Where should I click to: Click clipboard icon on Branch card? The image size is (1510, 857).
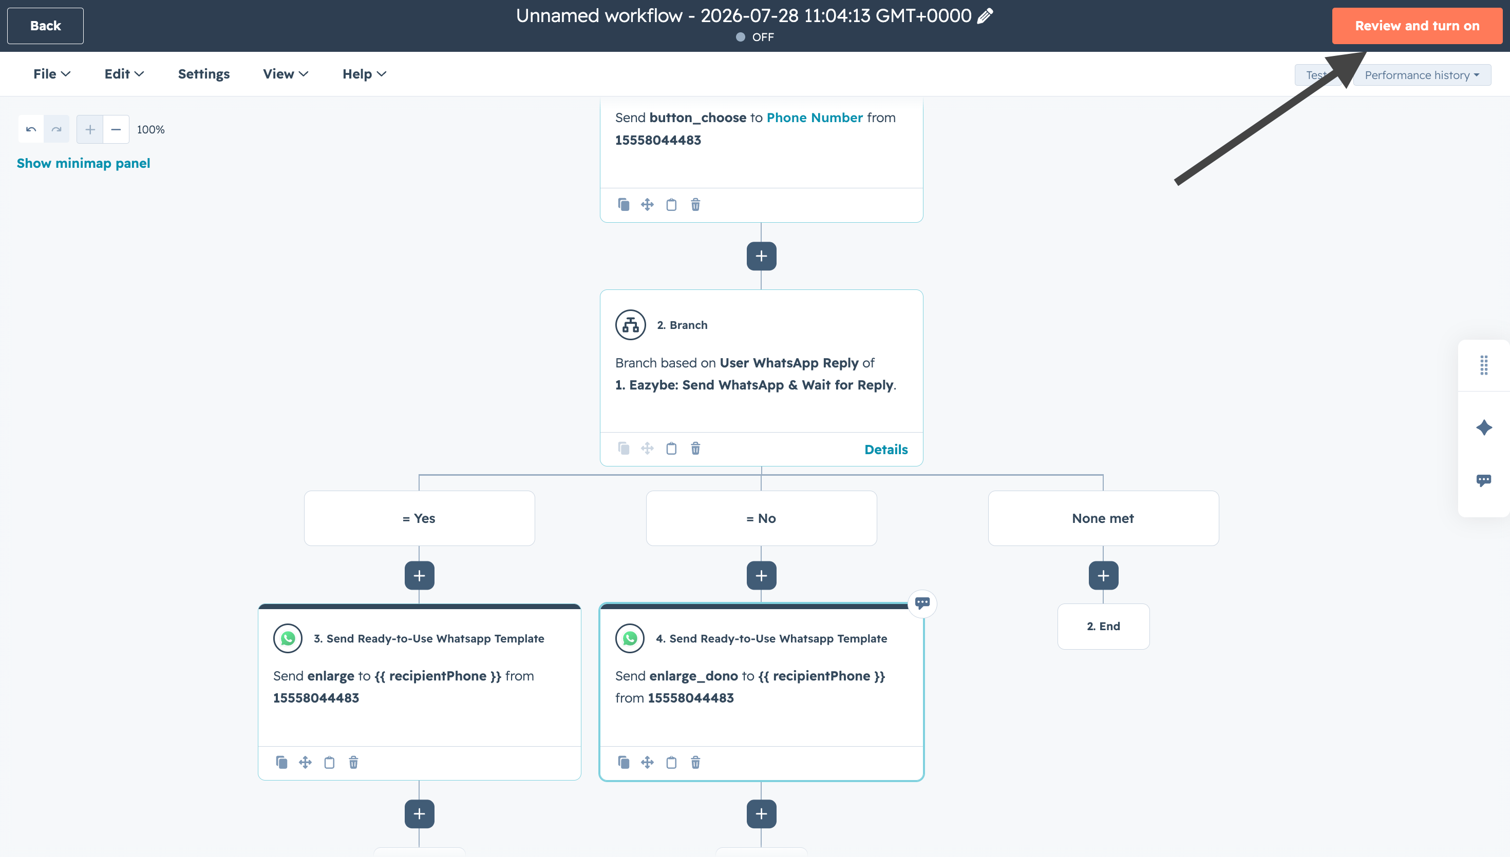[x=671, y=449]
